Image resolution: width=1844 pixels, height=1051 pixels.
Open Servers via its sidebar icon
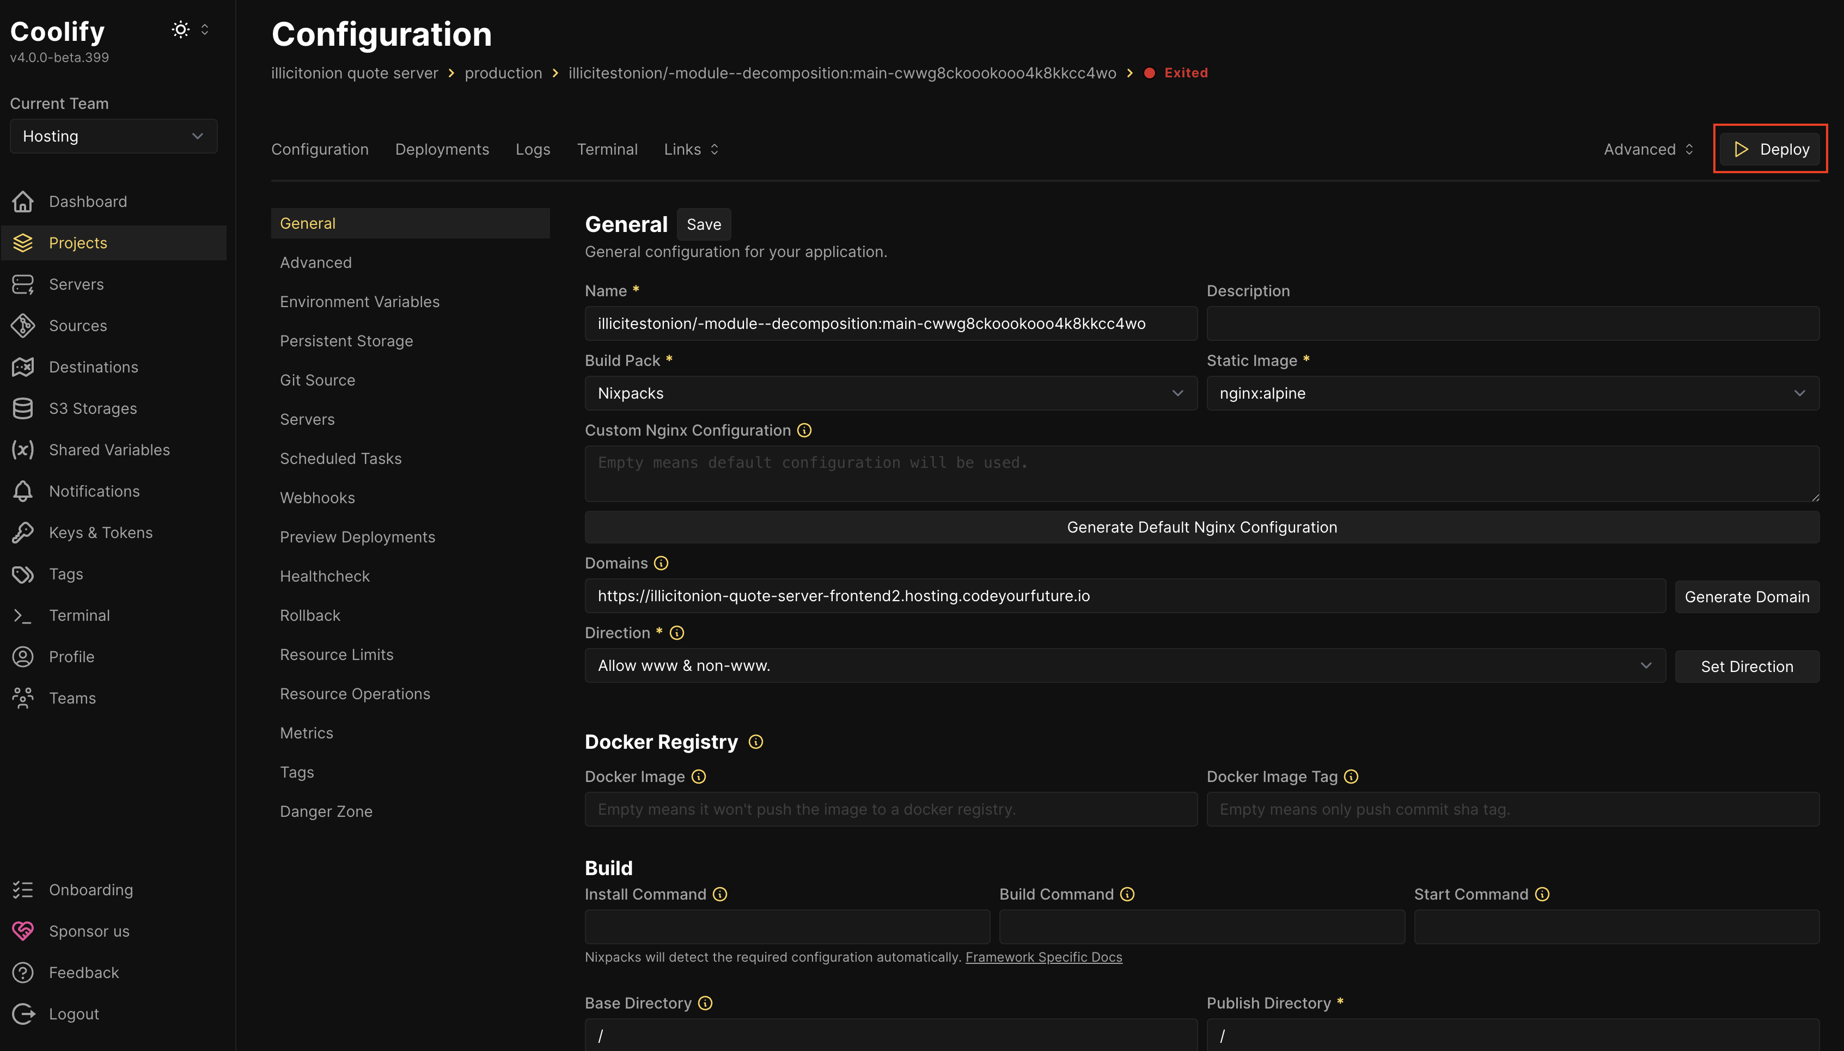(x=23, y=284)
